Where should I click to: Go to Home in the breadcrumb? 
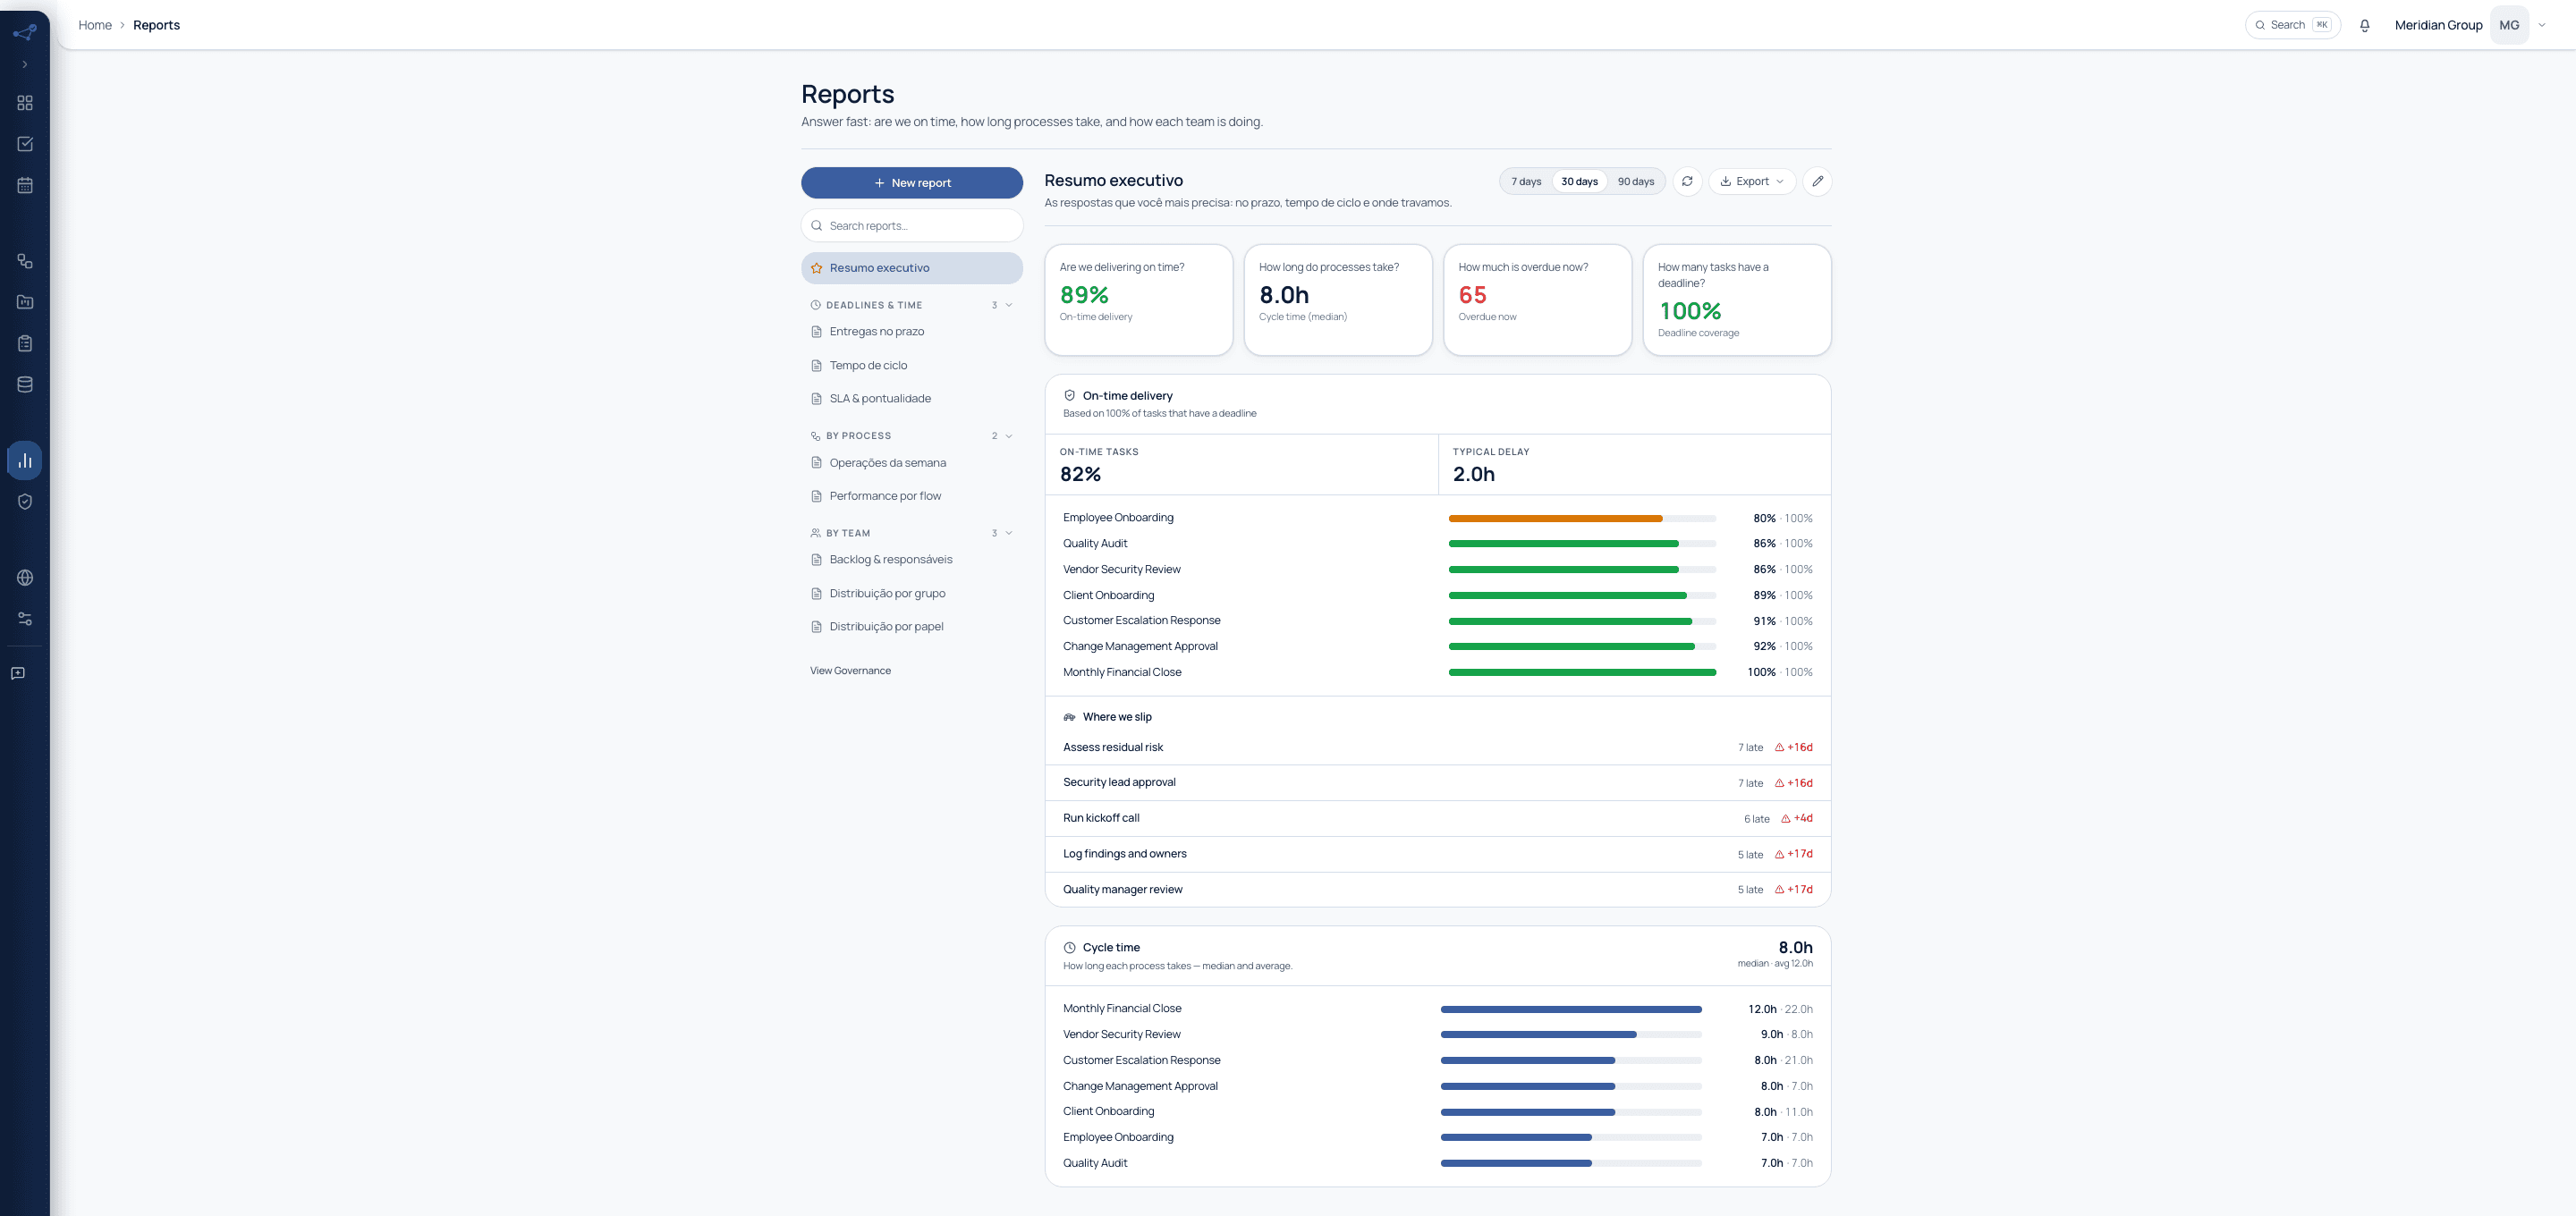pos(95,25)
